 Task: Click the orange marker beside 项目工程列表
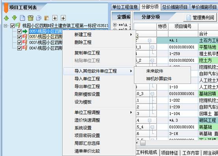[6, 8]
